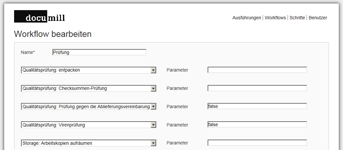
Task: Navigate to the Benutzer page
Action: click(x=318, y=18)
